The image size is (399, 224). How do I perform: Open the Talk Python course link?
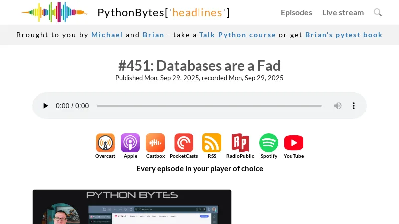pos(237,35)
